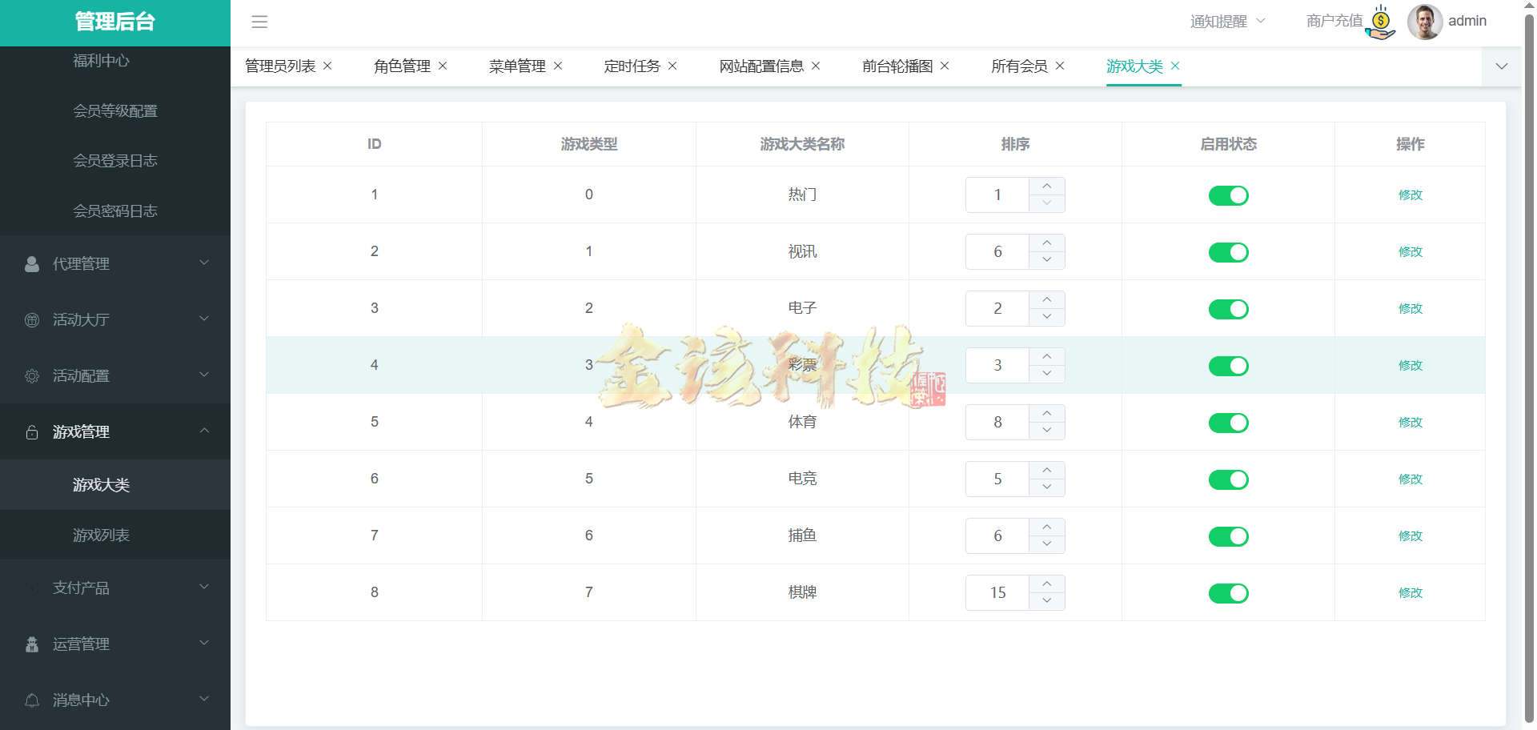Click the 消息中心 bell icon
This screenshot has height=730, width=1537.
[32, 700]
